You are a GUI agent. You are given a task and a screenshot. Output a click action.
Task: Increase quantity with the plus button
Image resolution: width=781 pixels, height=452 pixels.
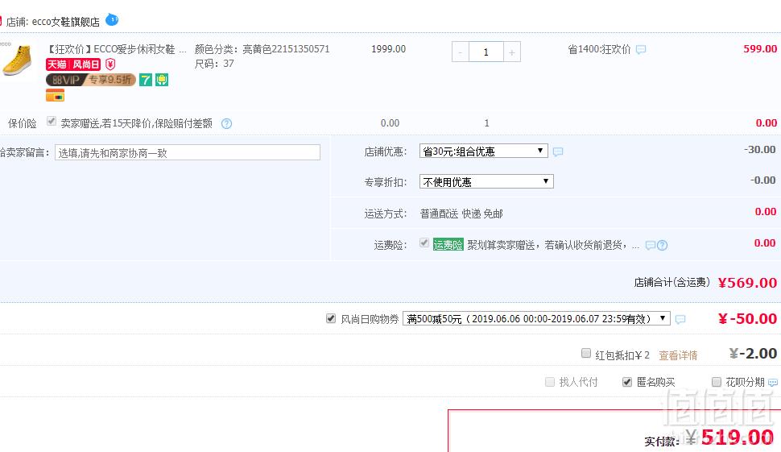(512, 52)
